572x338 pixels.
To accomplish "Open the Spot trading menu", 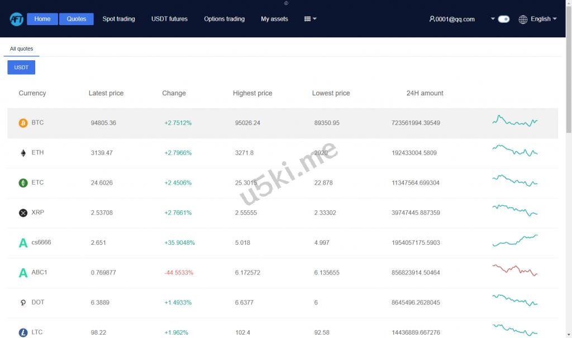I will click(x=118, y=19).
